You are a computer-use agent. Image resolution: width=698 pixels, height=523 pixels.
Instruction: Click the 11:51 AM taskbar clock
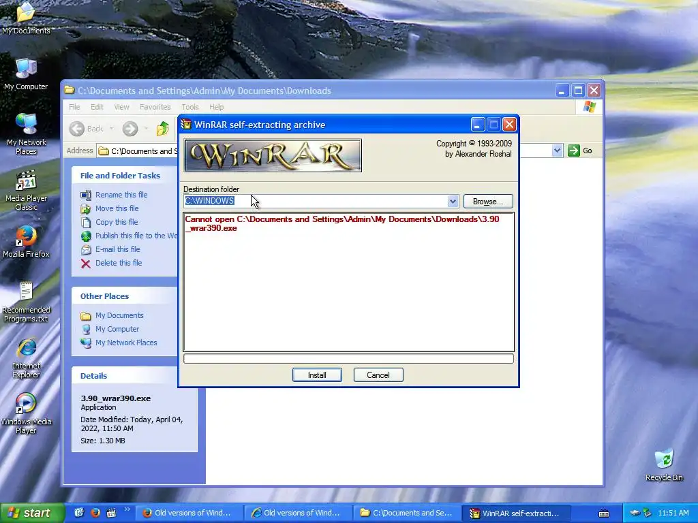(673, 513)
